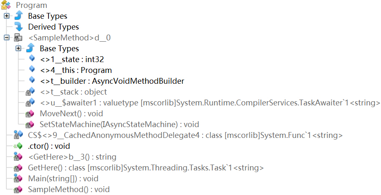
Task: Select the <GetHere>b__3() : string entry
Action: (72, 157)
